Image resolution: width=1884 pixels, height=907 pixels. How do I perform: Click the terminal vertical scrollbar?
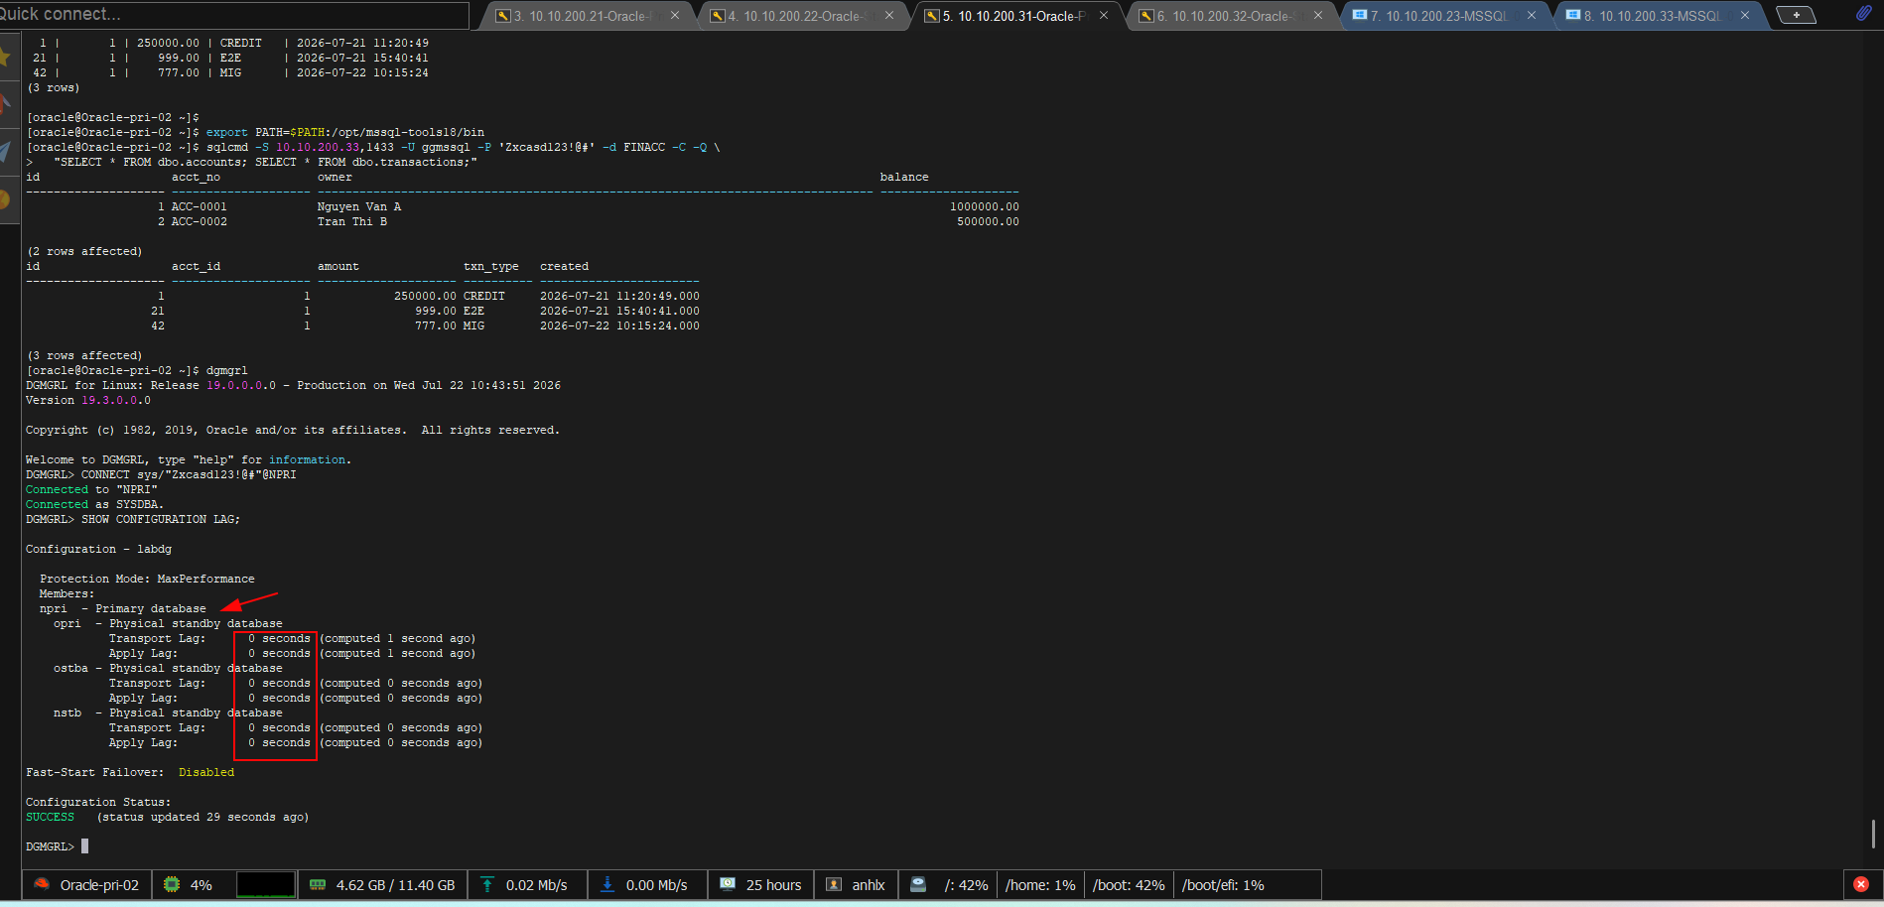pos(1872,834)
